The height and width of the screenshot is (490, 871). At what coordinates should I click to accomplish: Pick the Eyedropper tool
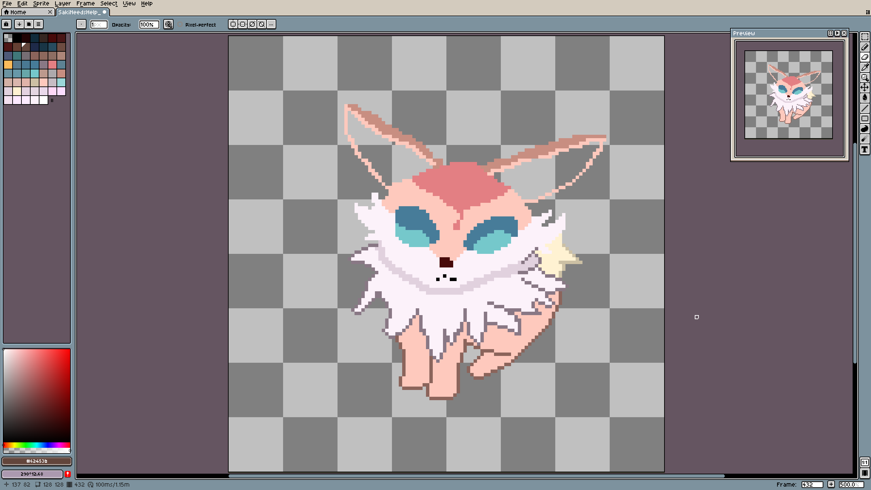(865, 67)
